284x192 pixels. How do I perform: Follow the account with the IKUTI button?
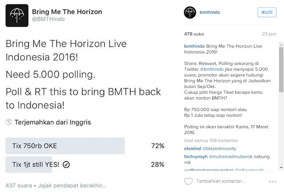(267, 12)
